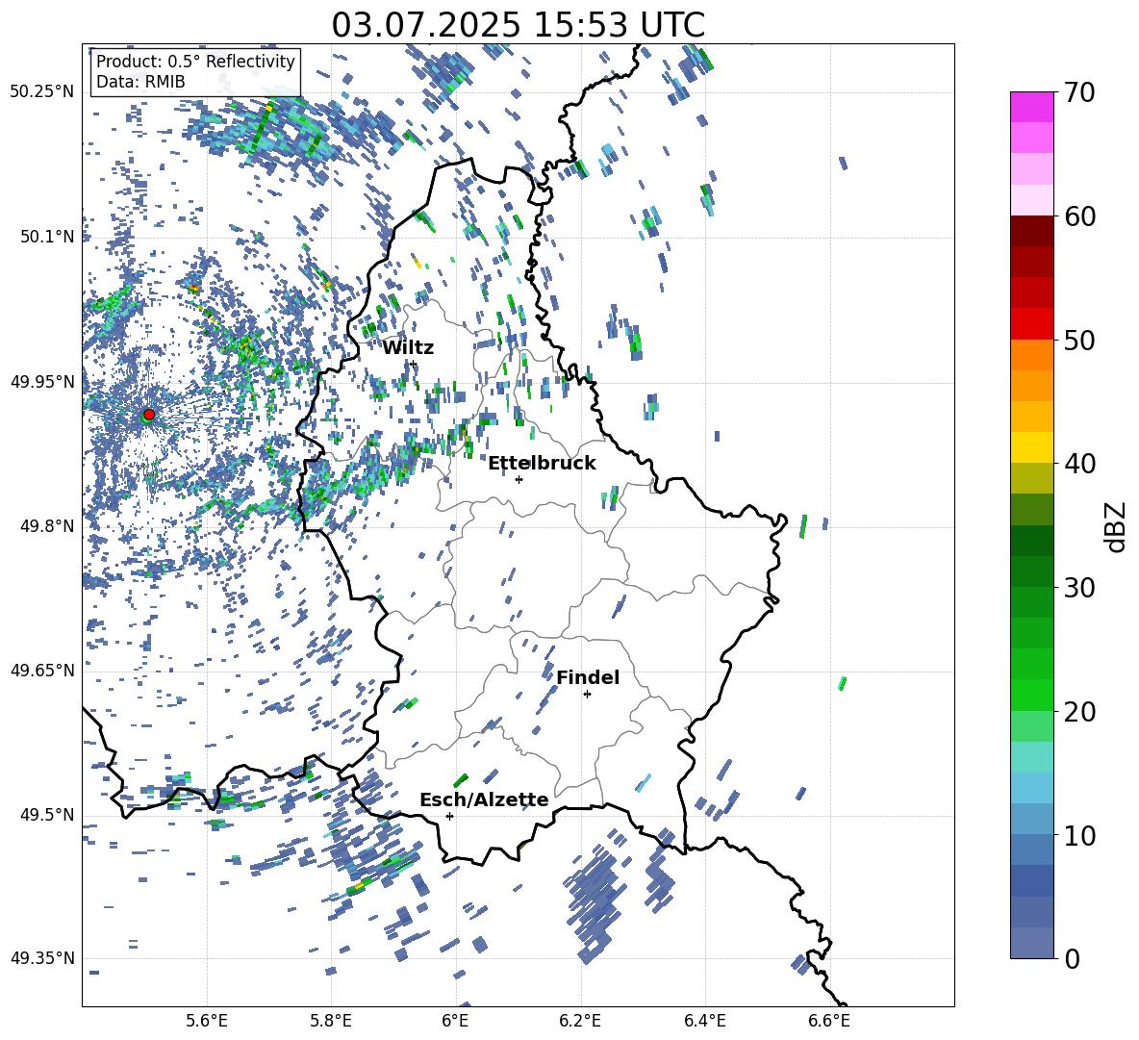Click the light cyan colorbar segment above 10
Viewport: 1139px width, 1040px height.
point(1032,788)
